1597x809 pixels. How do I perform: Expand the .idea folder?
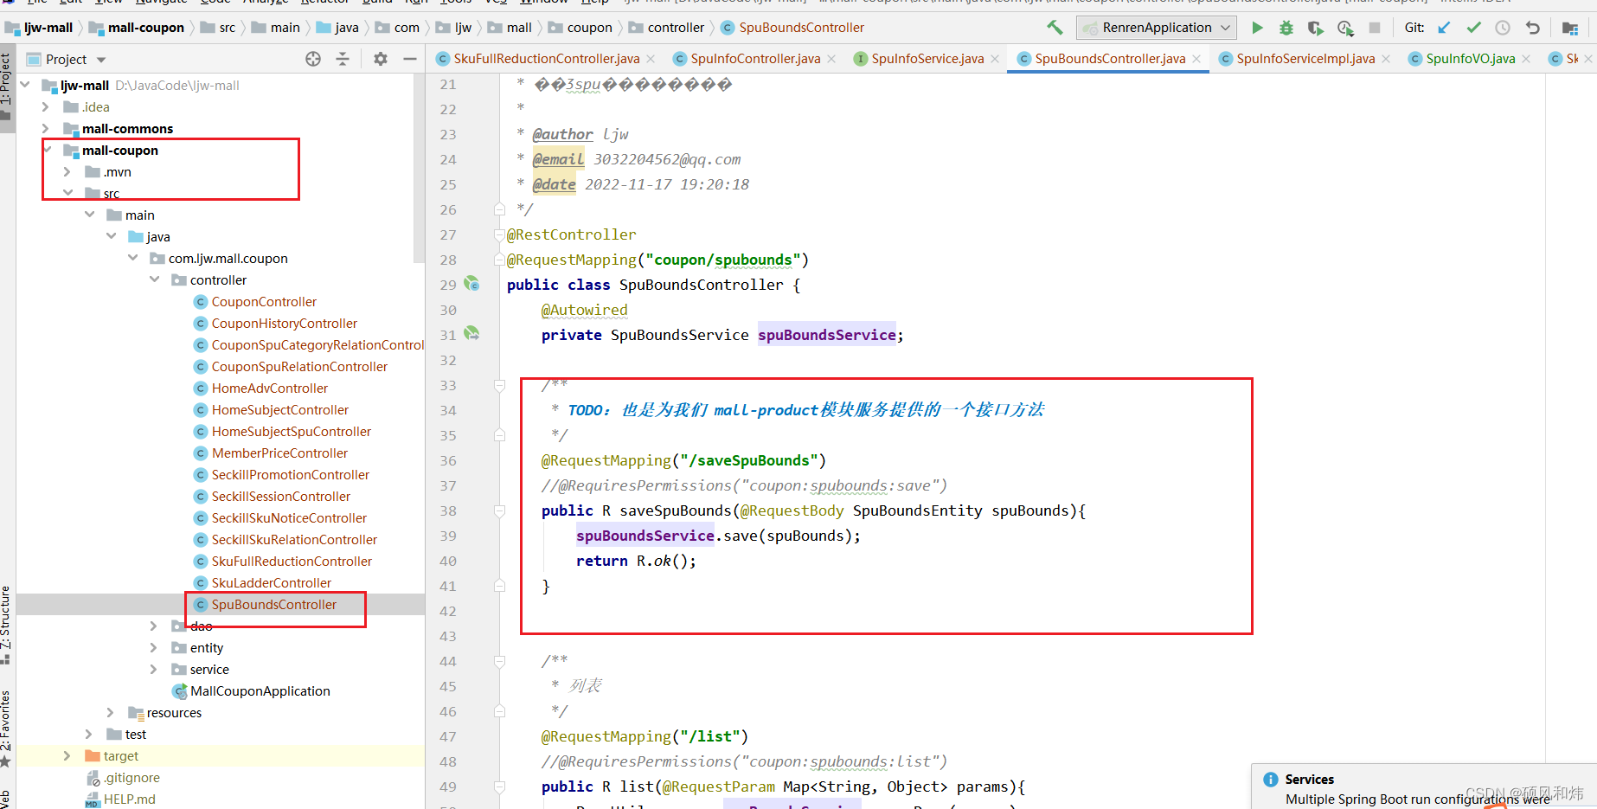pyautogui.click(x=46, y=106)
